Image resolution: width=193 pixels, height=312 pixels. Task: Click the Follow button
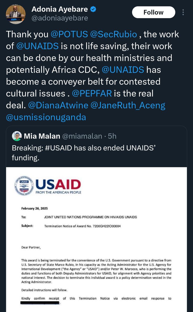pos(153,12)
